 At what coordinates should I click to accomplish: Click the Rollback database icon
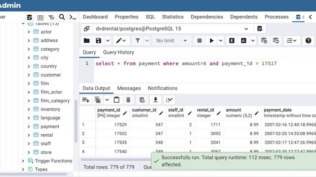276,41
